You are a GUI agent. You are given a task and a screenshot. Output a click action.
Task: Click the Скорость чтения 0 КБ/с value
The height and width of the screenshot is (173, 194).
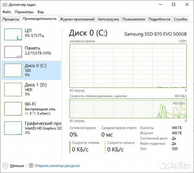coord(80,150)
